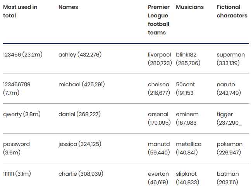251x192 pixels.
Task: Click the "qwerty (3.8m)" cell
Action: 22,114
